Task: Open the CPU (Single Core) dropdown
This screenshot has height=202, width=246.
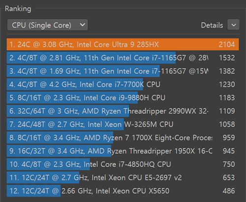Action: coord(47,25)
